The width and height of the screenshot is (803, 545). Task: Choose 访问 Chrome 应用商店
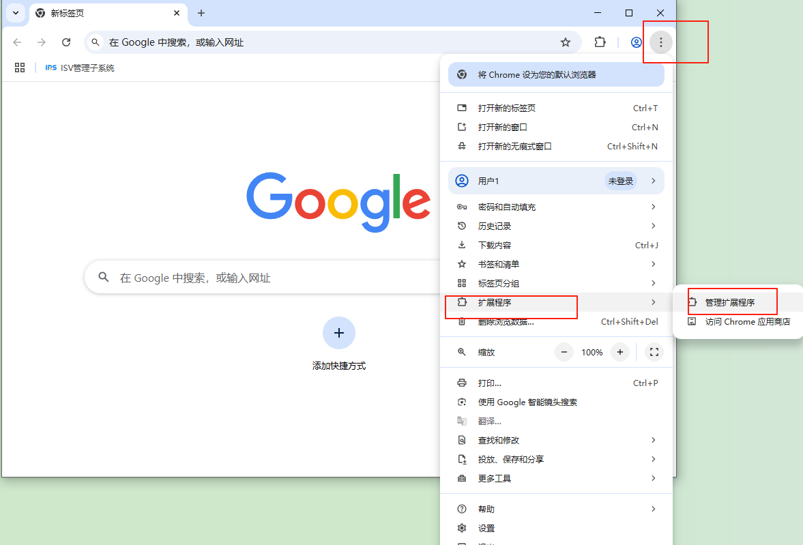coord(738,322)
